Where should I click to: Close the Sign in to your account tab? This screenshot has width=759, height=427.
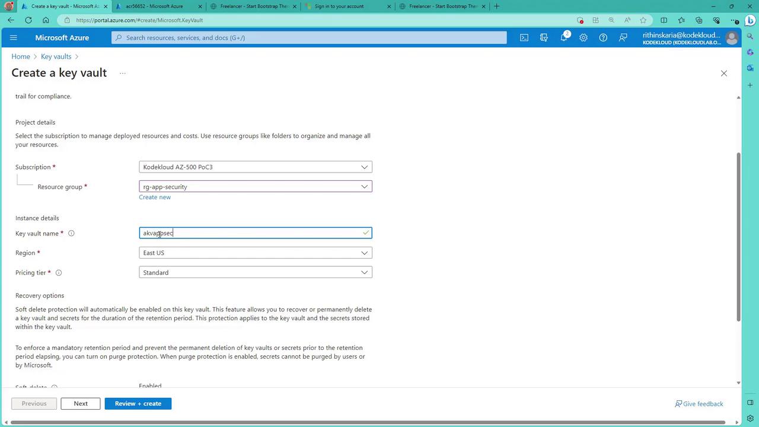tap(389, 7)
